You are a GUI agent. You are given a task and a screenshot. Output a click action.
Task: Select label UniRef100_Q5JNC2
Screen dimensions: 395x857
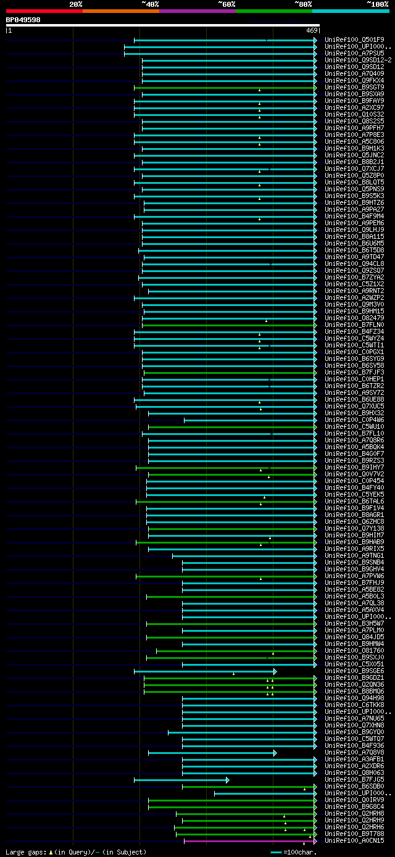pos(354,155)
